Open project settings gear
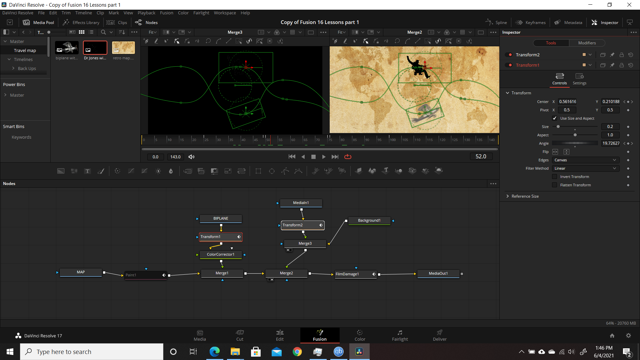This screenshot has height=360, width=640. [x=628, y=336]
